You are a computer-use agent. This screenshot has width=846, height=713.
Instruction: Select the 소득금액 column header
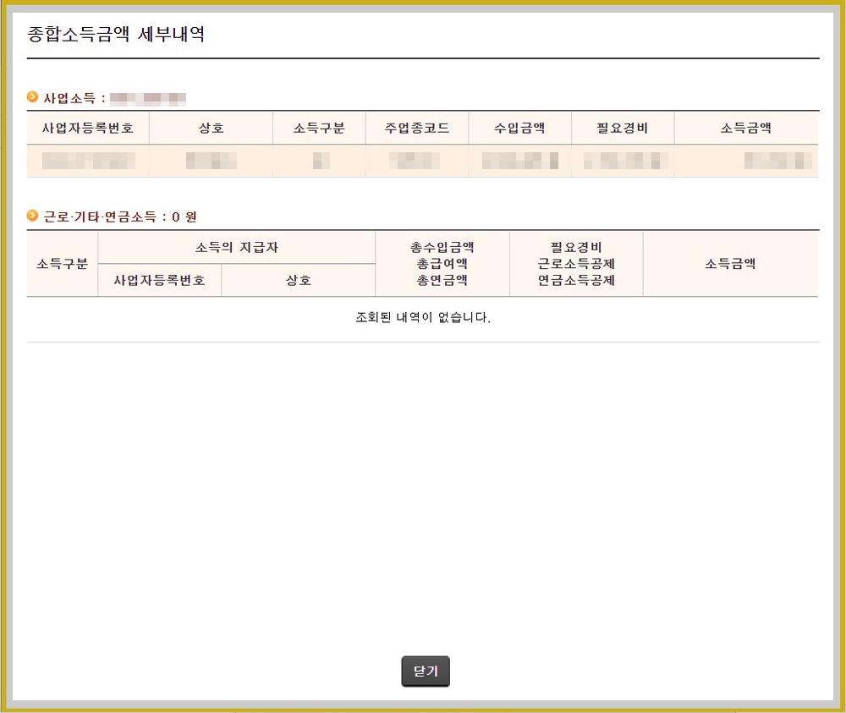(x=746, y=128)
